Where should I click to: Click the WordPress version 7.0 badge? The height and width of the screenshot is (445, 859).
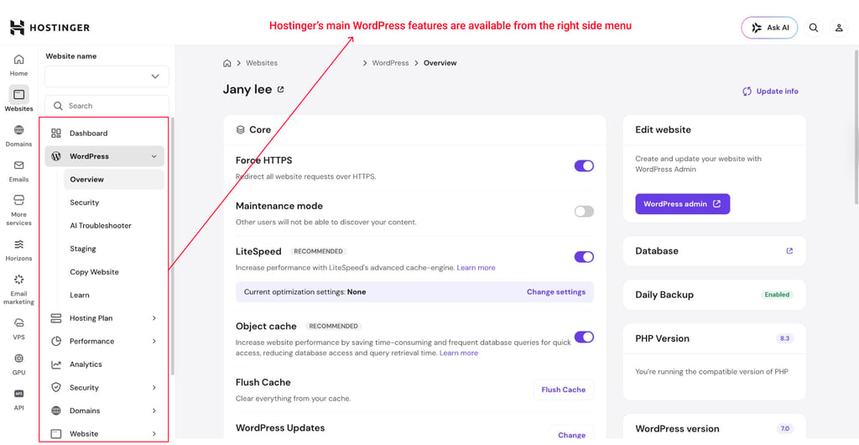[x=784, y=429]
